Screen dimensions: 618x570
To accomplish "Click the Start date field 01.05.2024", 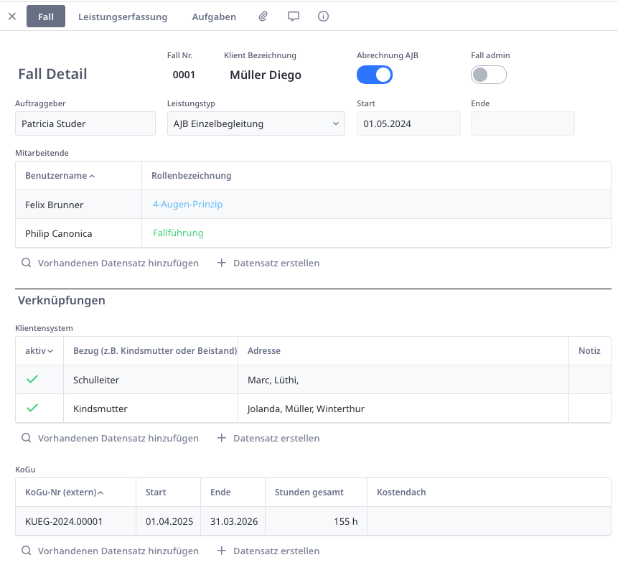I will point(408,123).
